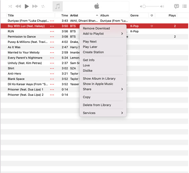The width and height of the screenshot is (189, 173).
Task: Click the high volume speaker icon
Action: pyautogui.click(x=162, y=7)
